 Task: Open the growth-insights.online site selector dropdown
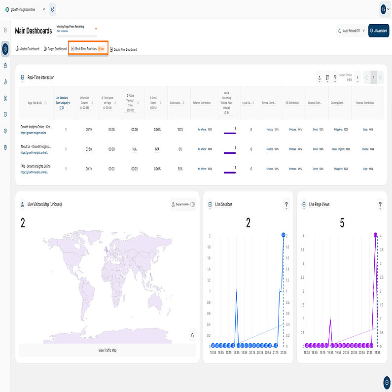click(25, 9)
